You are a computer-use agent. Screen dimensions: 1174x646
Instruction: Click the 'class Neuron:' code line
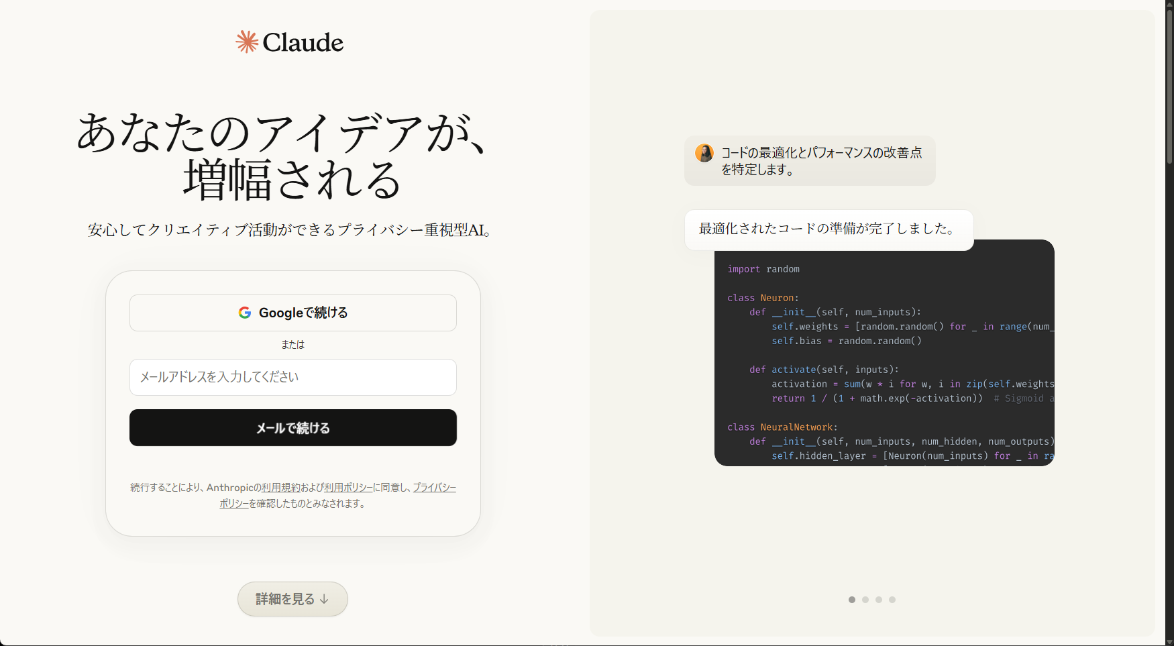[763, 298]
